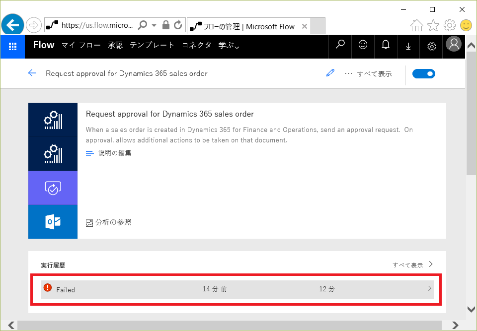Open address bar dropdown arrow

(154, 25)
